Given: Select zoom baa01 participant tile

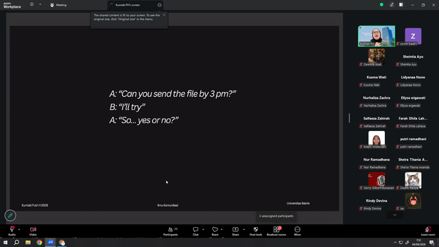Looking at the screenshot, I should pyautogui.click(x=413, y=36).
